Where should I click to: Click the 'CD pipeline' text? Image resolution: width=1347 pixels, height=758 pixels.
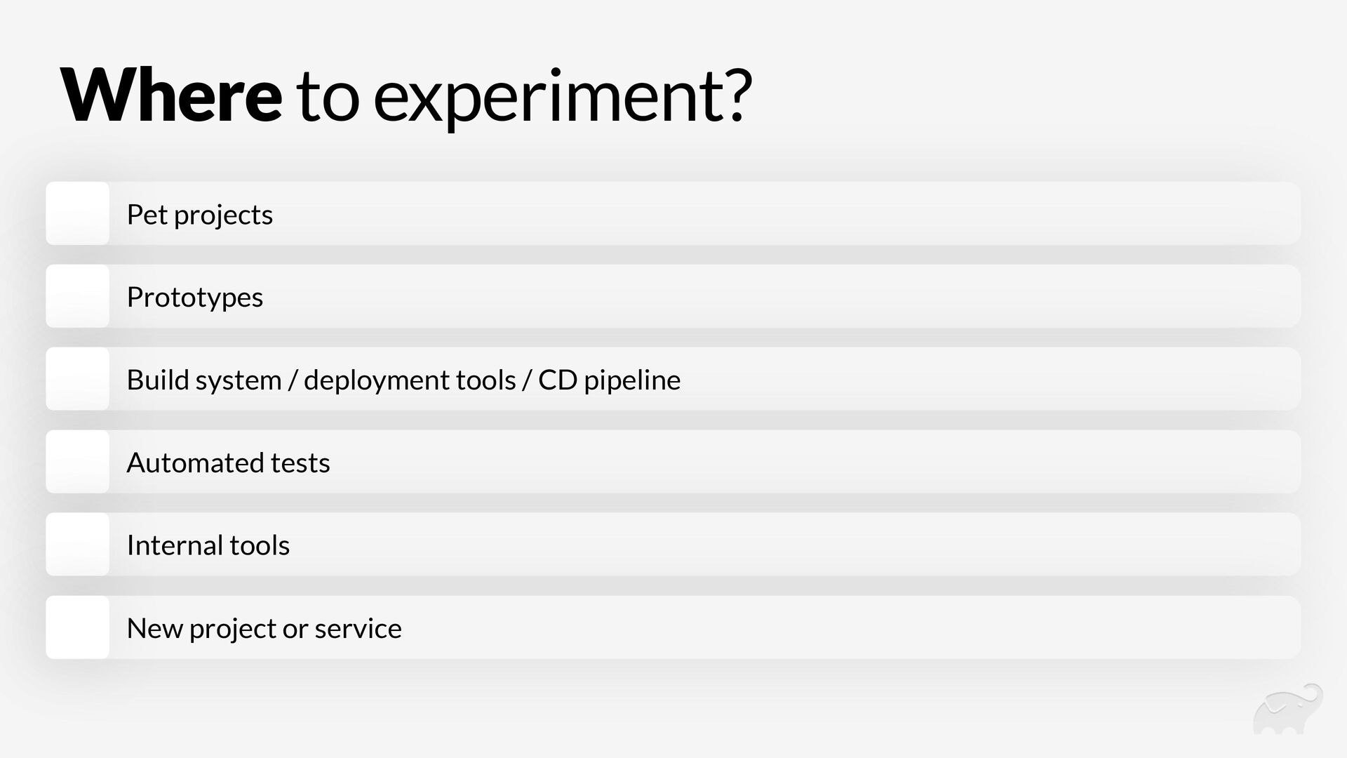(609, 380)
